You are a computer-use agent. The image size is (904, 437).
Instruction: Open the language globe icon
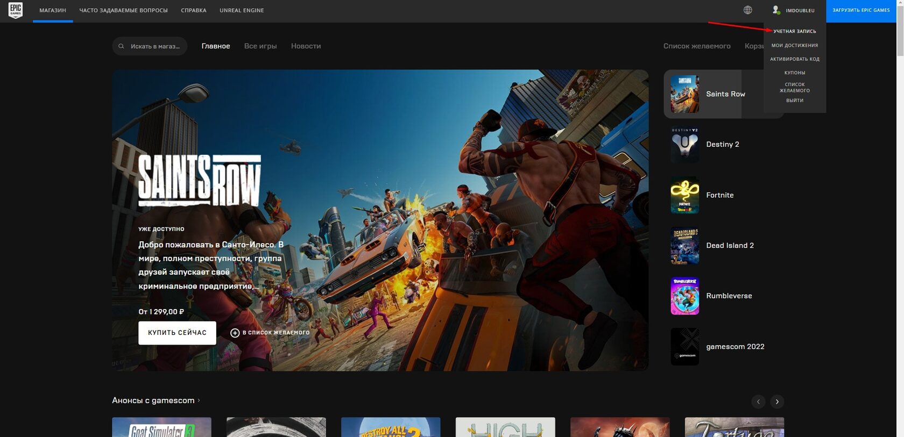pyautogui.click(x=748, y=10)
